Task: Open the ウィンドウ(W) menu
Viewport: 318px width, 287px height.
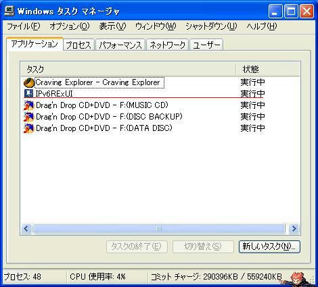Action: click(x=156, y=26)
